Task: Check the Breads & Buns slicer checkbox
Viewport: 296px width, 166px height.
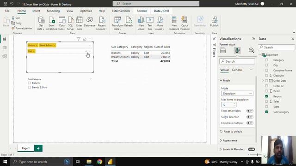Action: (x=29, y=87)
